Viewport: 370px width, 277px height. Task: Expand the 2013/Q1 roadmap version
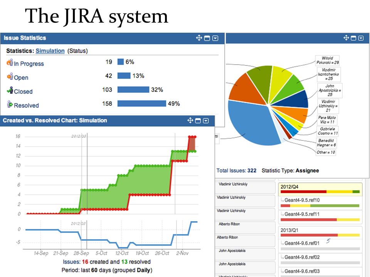point(289,230)
